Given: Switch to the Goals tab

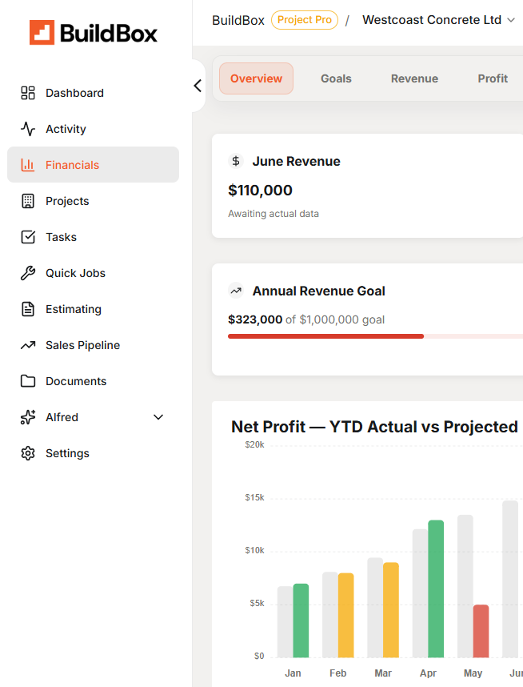Looking at the screenshot, I should click(x=336, y=78).
